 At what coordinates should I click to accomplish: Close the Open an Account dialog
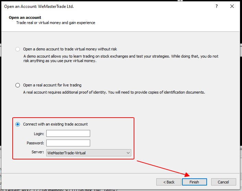click(232, 6)
